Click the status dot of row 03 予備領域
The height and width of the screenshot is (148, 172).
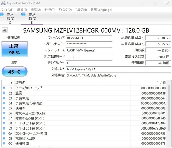click(4, 98)
